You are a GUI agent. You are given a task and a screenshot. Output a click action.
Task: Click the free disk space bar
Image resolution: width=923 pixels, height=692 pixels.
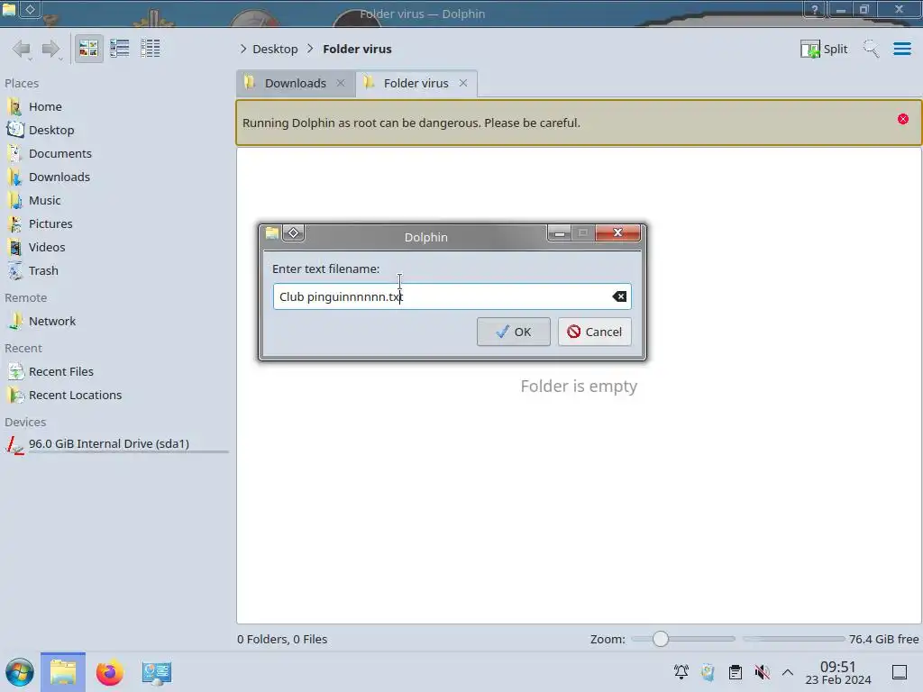click(x=793, y=639)
